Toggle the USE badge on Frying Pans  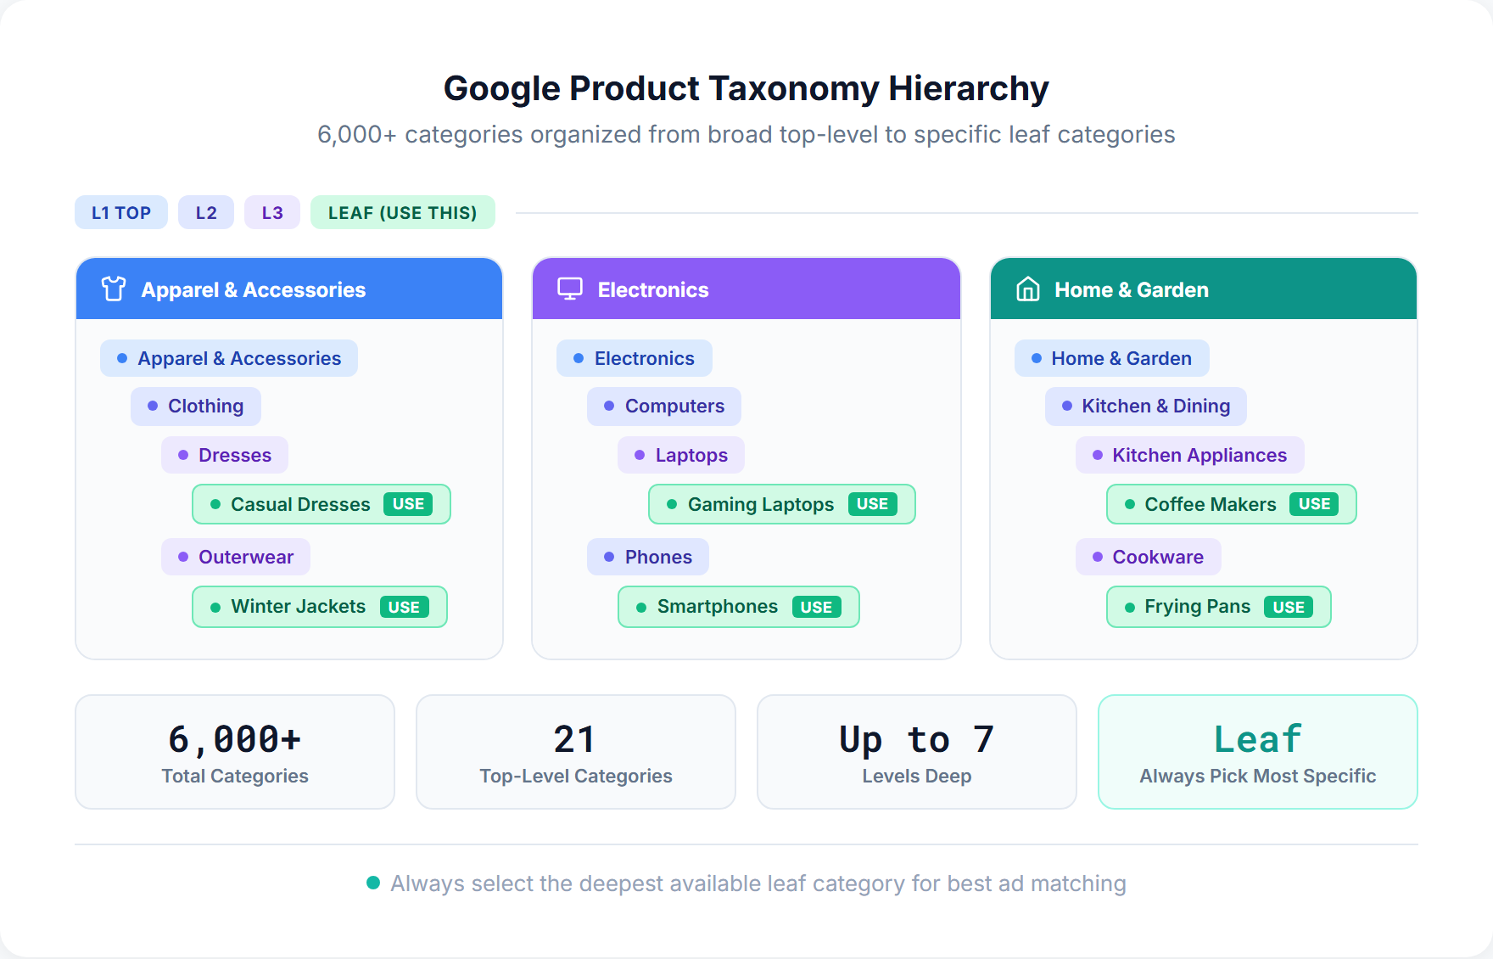[x=1289, y=607]
